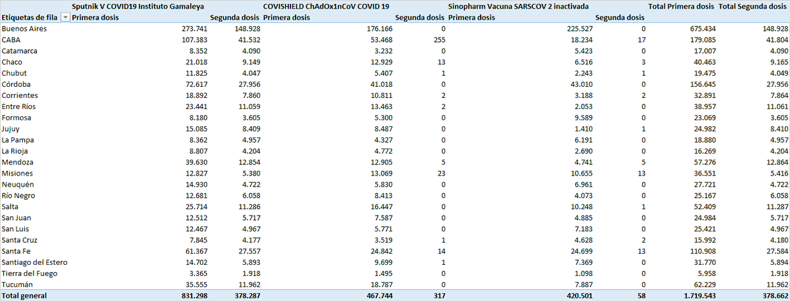The width and height of the screenshot is (790, 301).
Task: Click the Misiones COVISHIELD second dose 23
Action: pyautogui.click(x=441, y=174)
